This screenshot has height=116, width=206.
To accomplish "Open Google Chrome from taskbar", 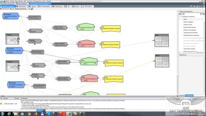I will coord(29,114).
